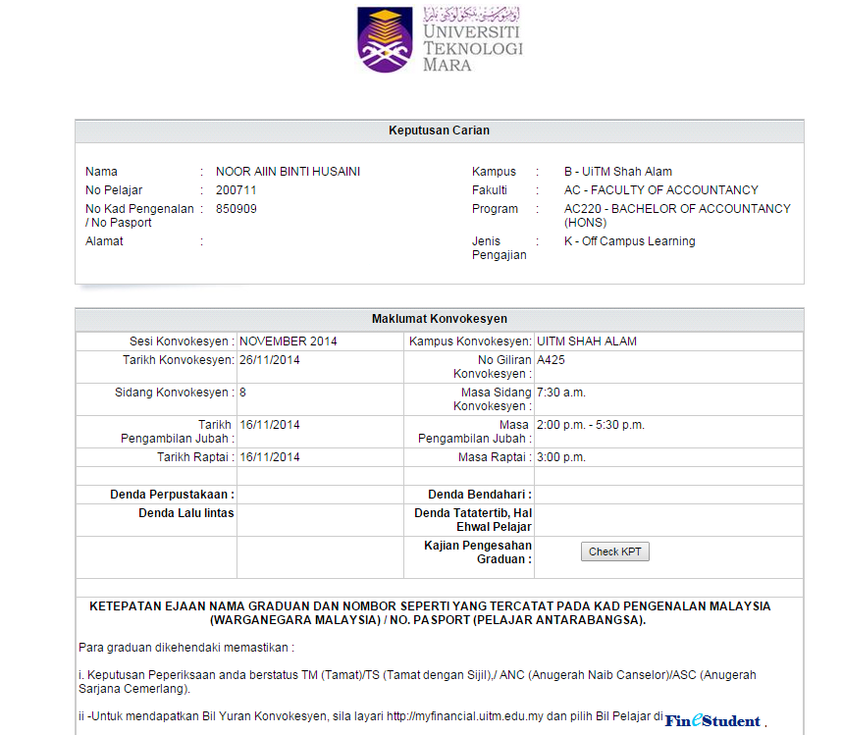Click the Denda Lalu lintas label
This screenshot has width=842, height=735.
tap(186, 513)
